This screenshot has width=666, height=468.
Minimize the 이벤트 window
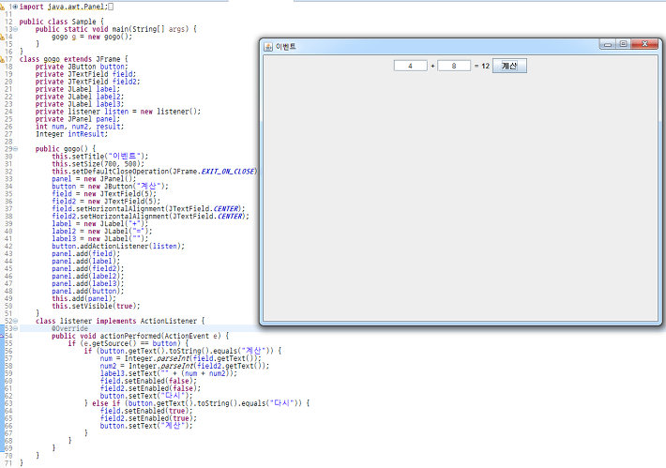click(608, 44)
